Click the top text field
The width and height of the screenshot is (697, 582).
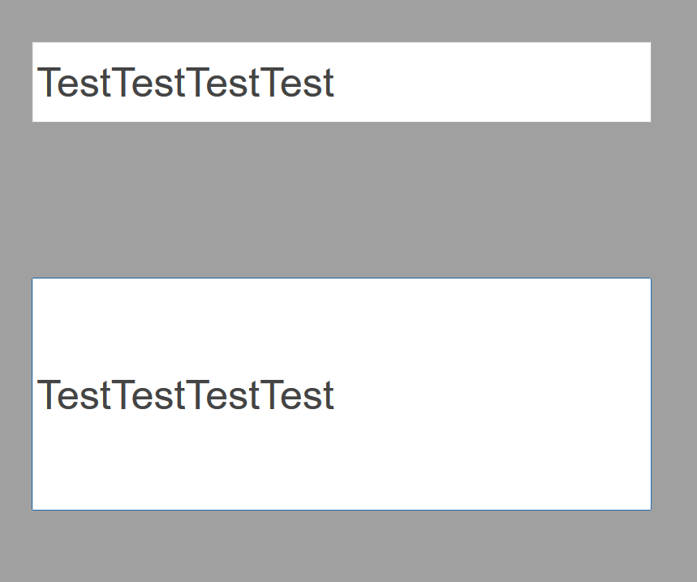(341, 82)
